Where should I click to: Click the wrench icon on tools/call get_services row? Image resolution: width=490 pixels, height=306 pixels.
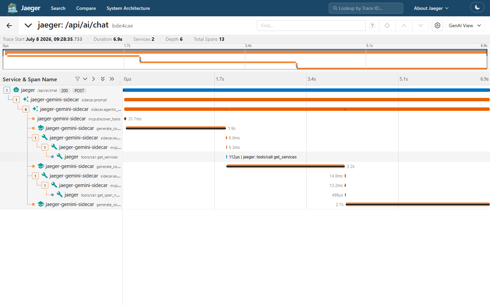[60, 156]
